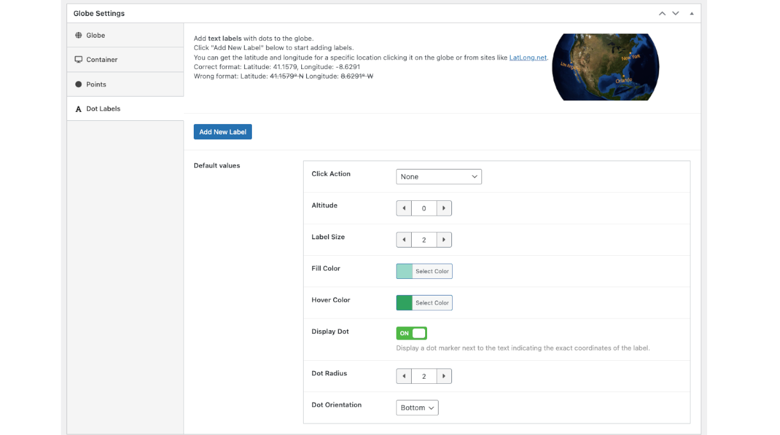Click the Points dot icon

click(79, 84)
